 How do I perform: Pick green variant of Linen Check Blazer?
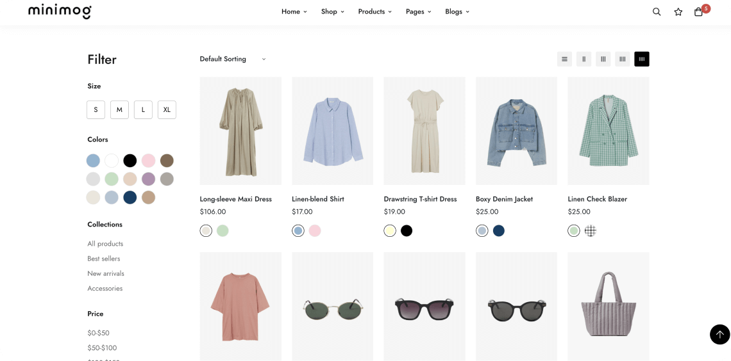pos(574,230)
